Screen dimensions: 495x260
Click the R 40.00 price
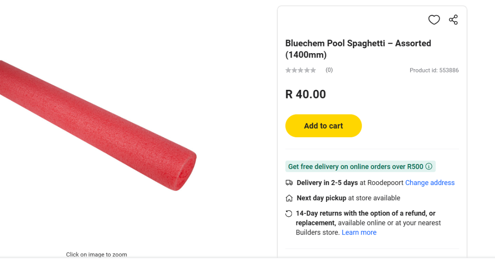coord(305,94)
